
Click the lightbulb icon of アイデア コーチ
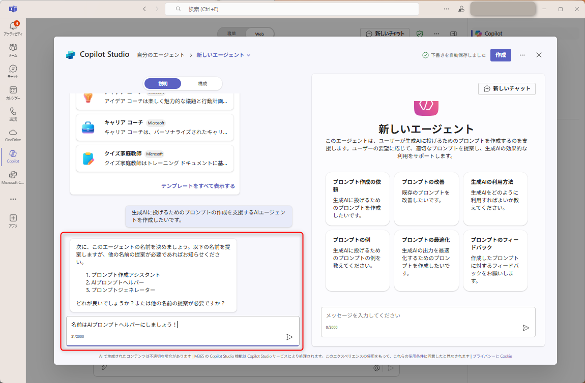coord(88,98)
